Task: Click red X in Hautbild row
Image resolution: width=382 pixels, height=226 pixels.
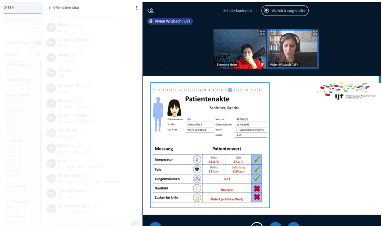Action: pyautogui.click(x=257, y=188)
